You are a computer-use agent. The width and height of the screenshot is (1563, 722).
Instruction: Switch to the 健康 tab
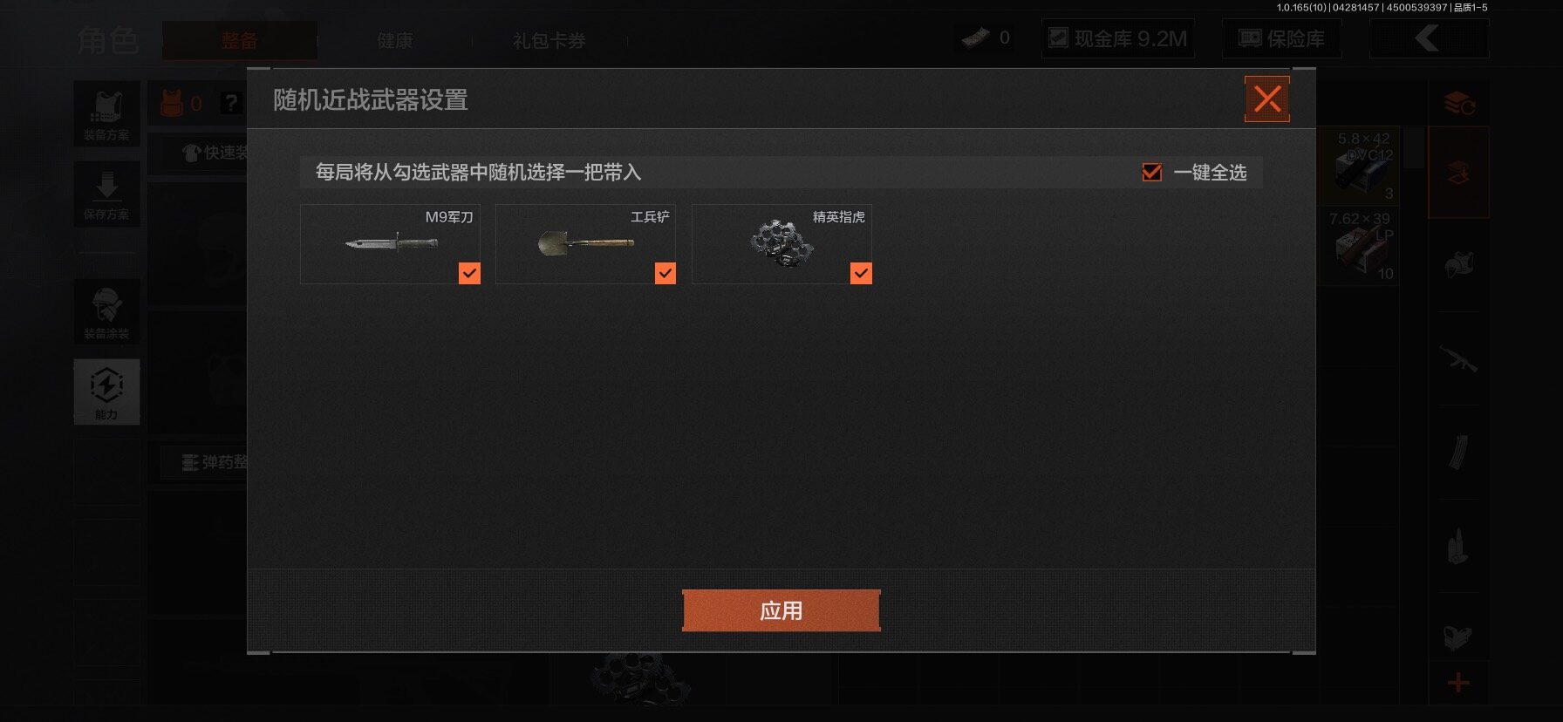394,40
